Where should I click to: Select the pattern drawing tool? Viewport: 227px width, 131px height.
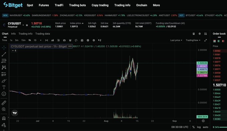[4, 67]
